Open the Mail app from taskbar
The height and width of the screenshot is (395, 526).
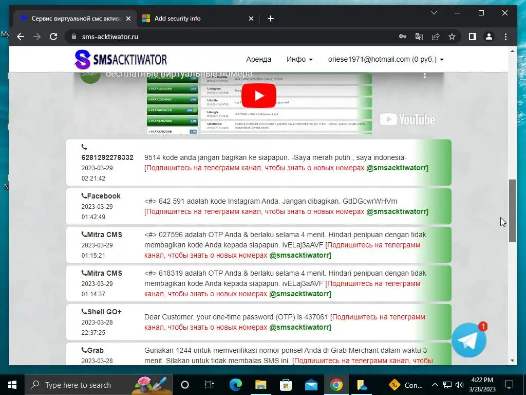point(311,385)
